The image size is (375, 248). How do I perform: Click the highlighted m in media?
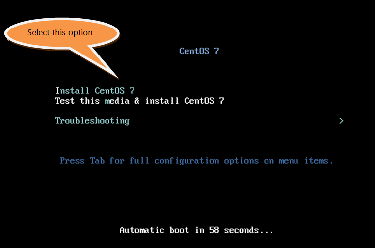[107, 101]
